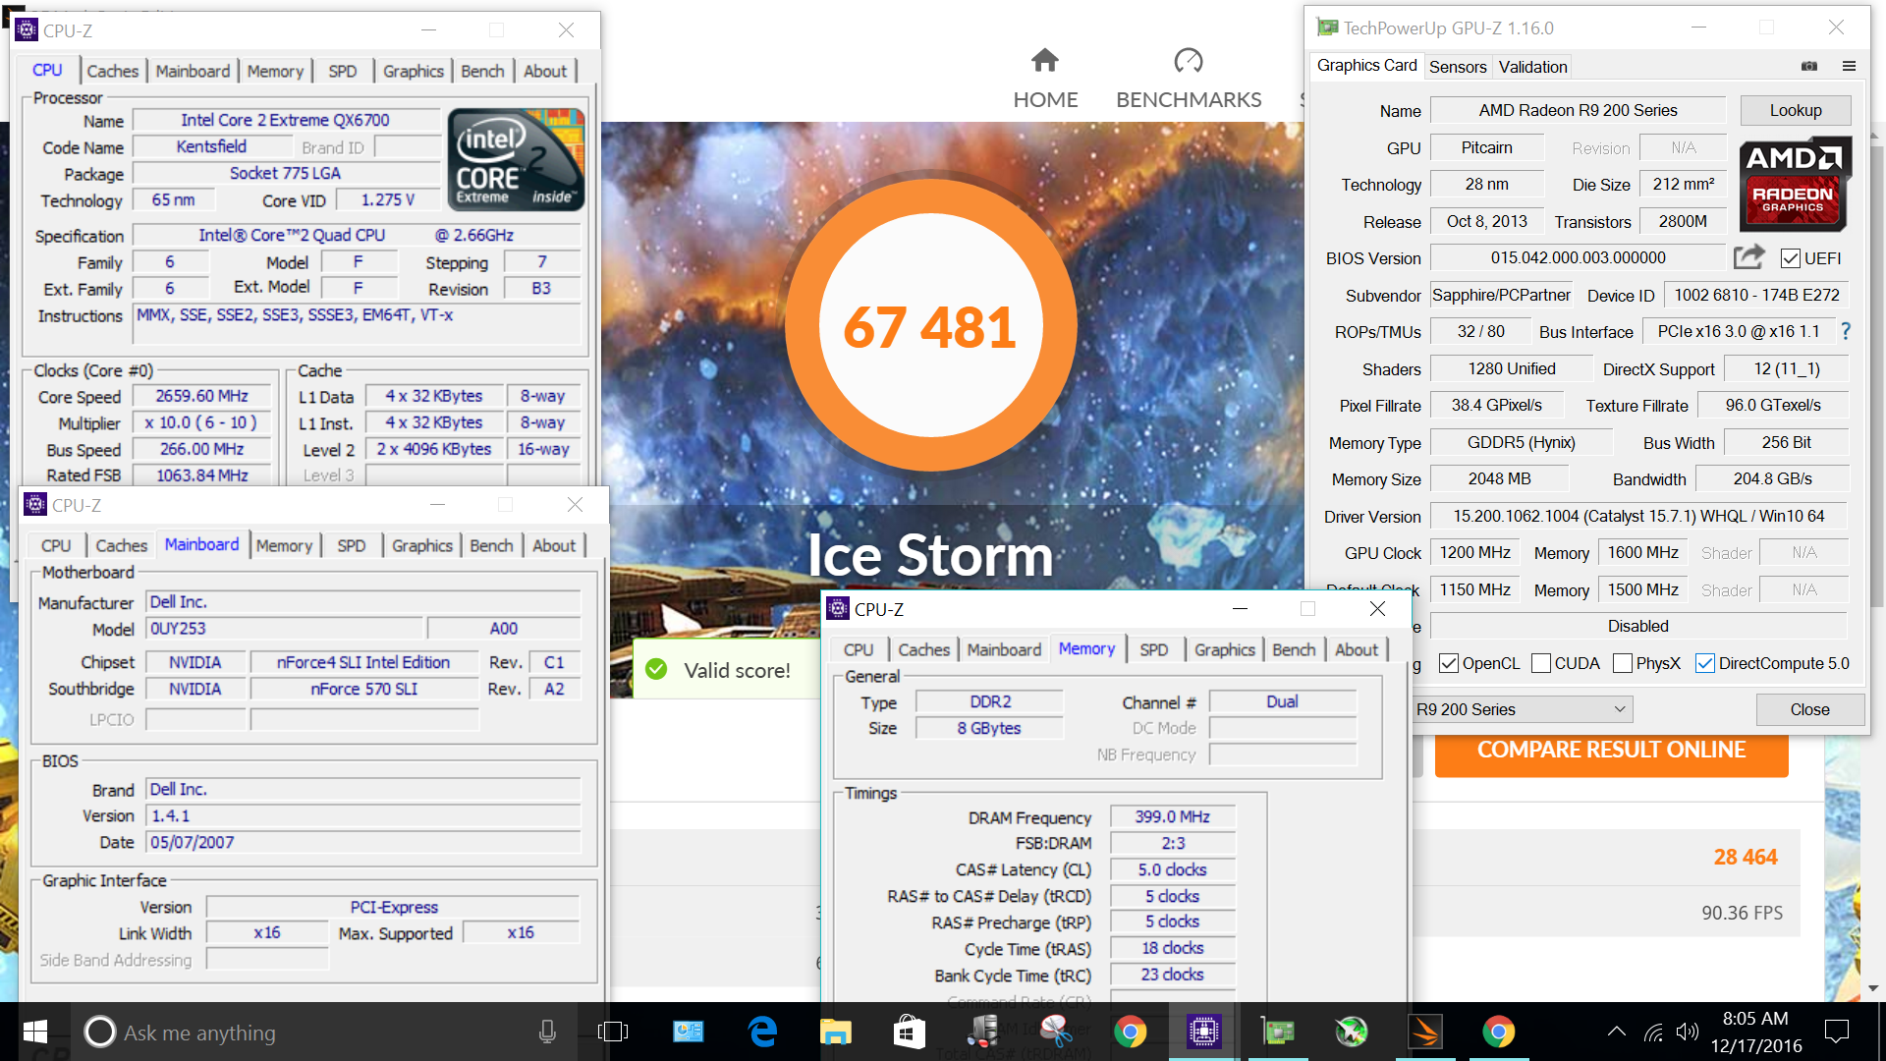Viewport: 1886px width, 1061px height.
Task: Click the Ice Storm score 67 481
Action: tap(929, 327)
